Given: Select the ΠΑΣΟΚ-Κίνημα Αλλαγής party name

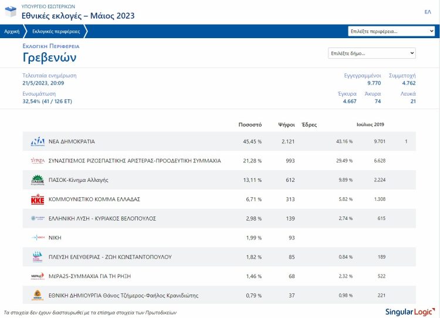Looking at the screenshot, I should (78, 180).
